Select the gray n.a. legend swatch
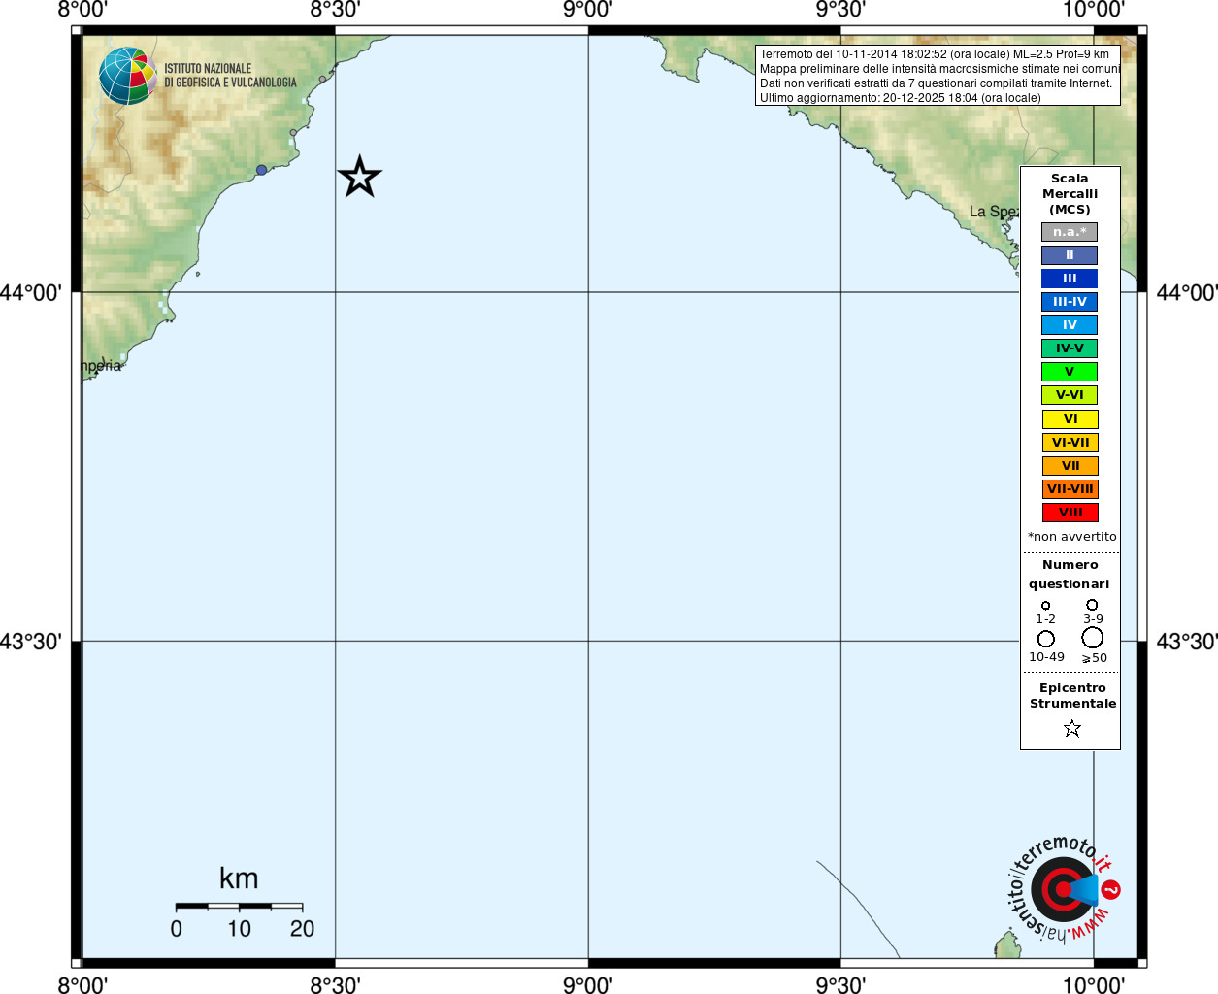1218x994 pixels. click(x=1070, y=232)
